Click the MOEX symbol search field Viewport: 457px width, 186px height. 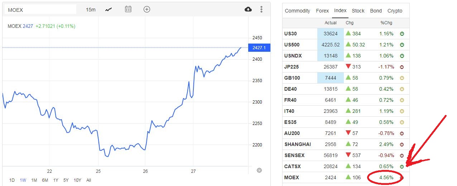[40, 10]
